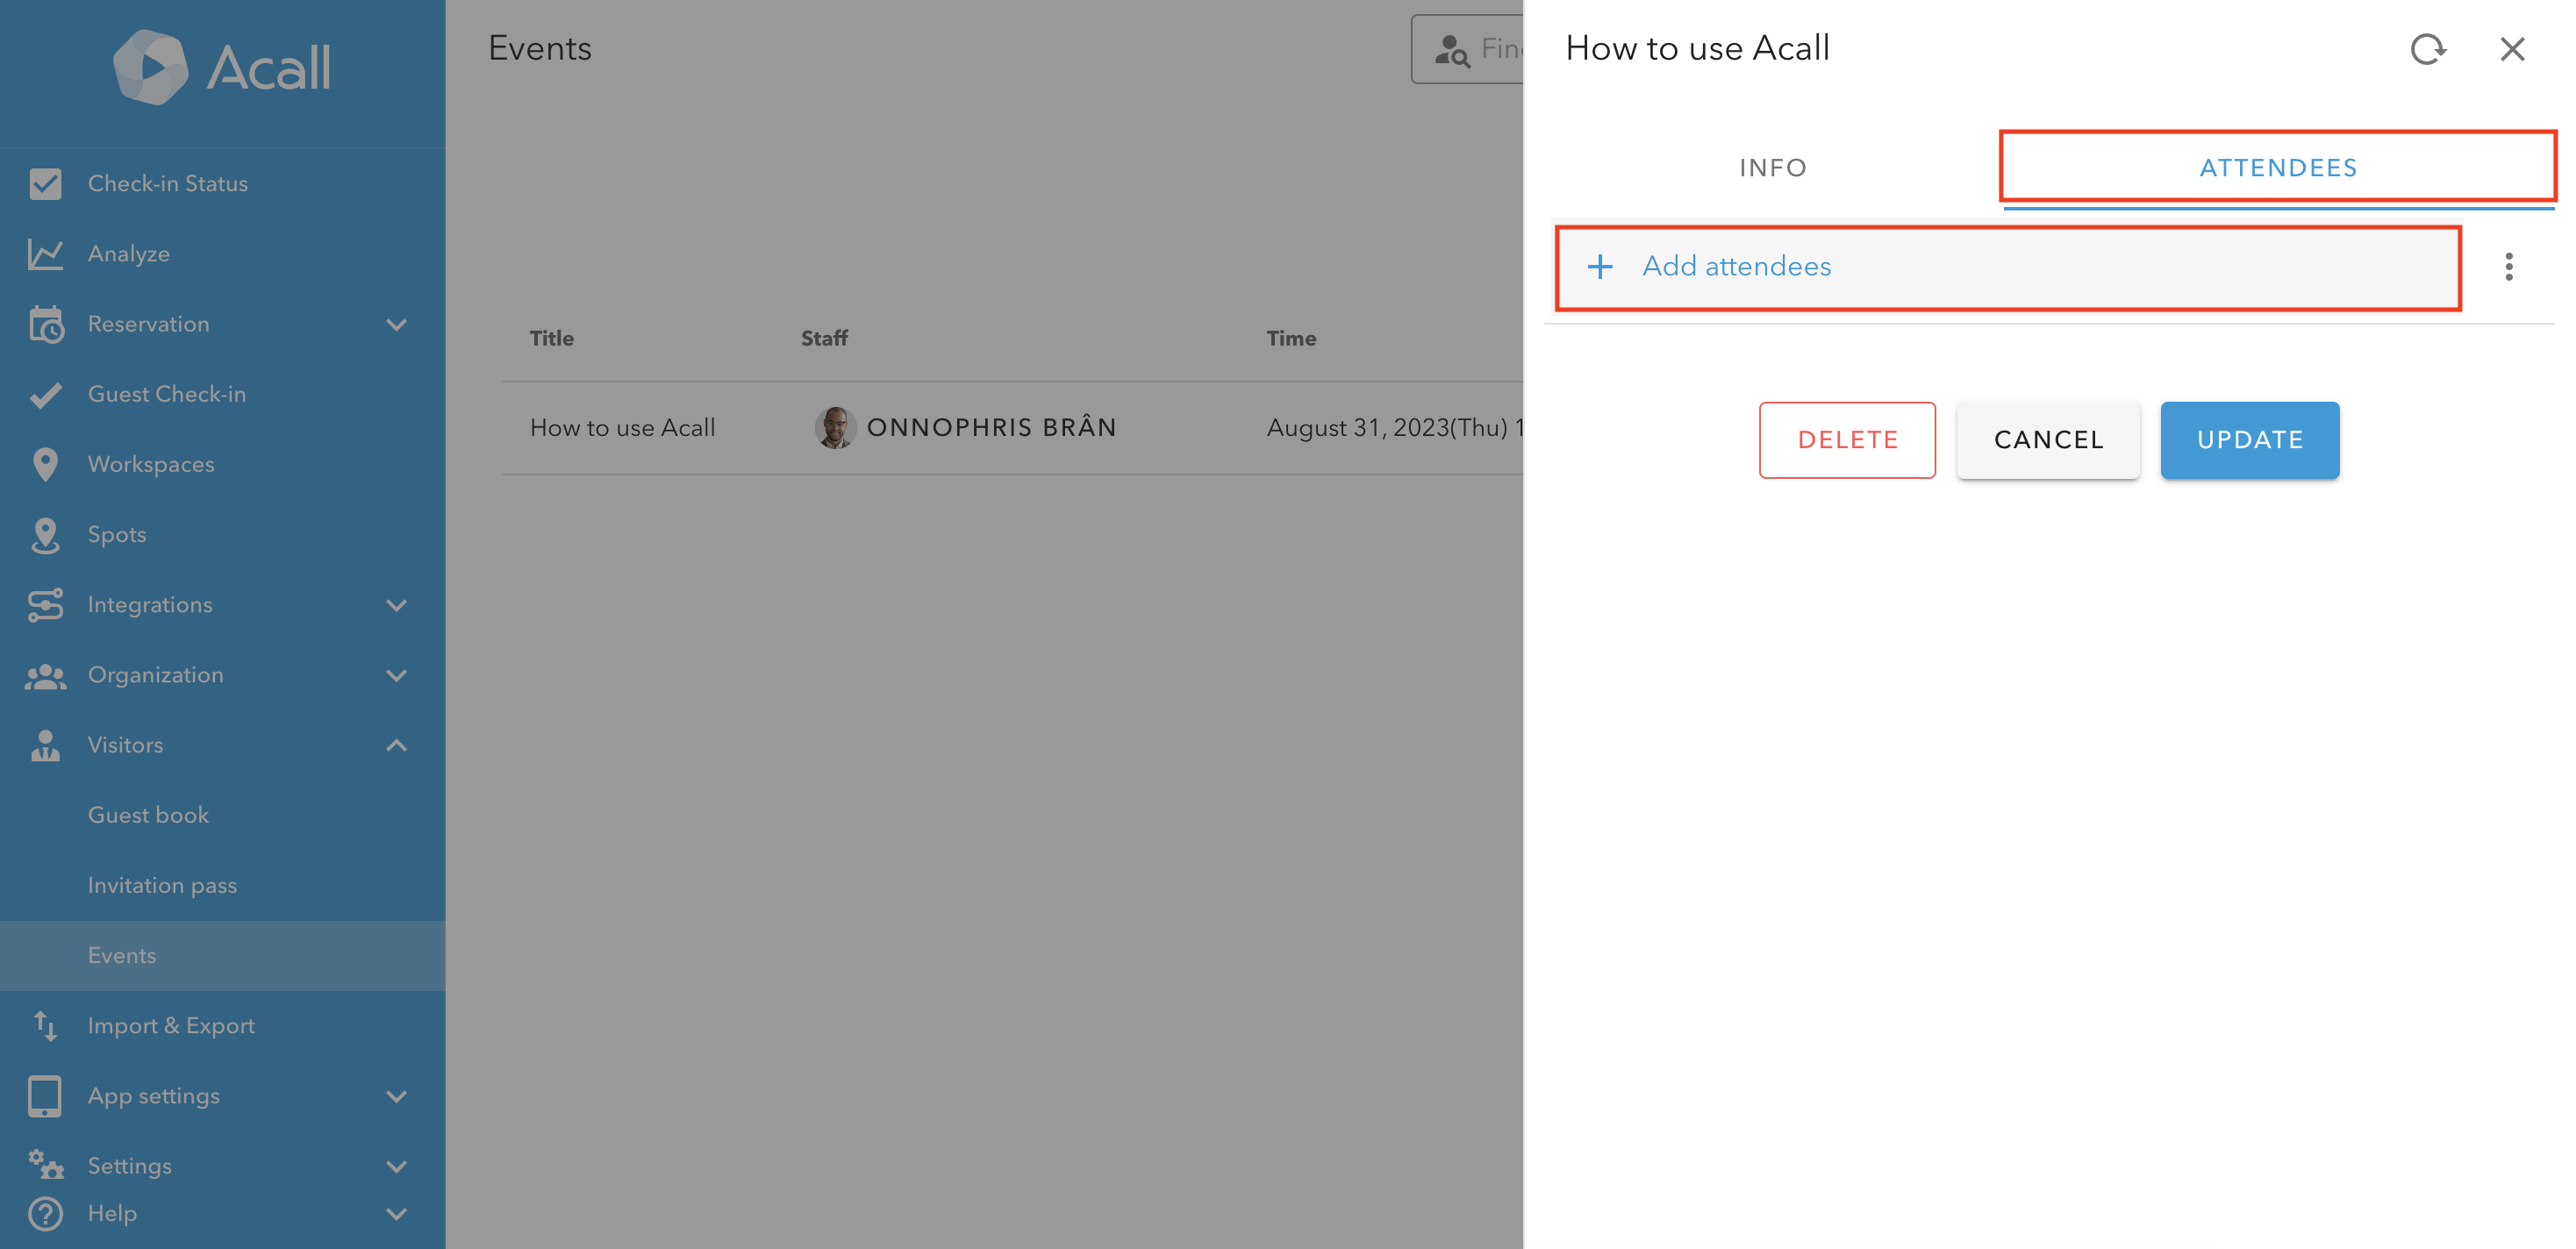
Task: Open the three-dot attendees options menu
Action: (x=2508, y=267)
